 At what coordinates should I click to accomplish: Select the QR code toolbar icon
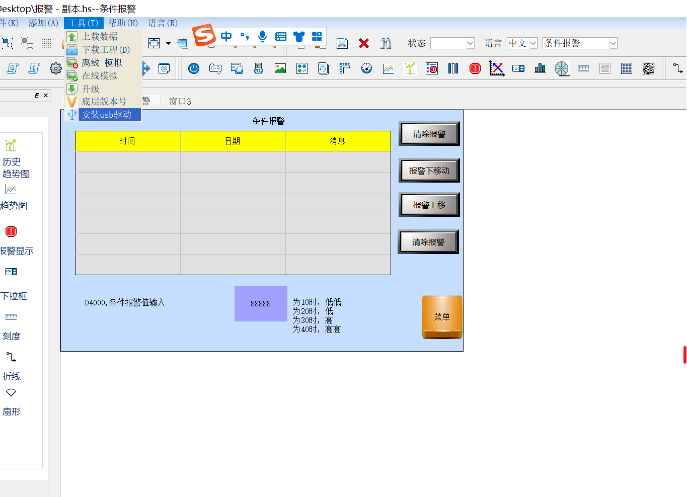click(648, 68)
